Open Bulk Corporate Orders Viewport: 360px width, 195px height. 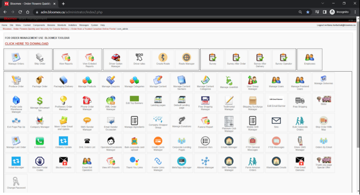coord(300,122)
